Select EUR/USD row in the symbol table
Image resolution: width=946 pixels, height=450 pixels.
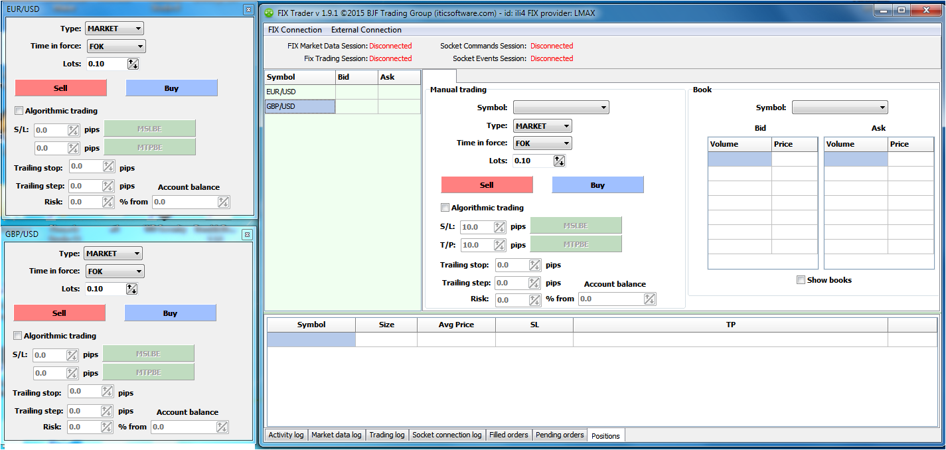click(x=343, y=92)
